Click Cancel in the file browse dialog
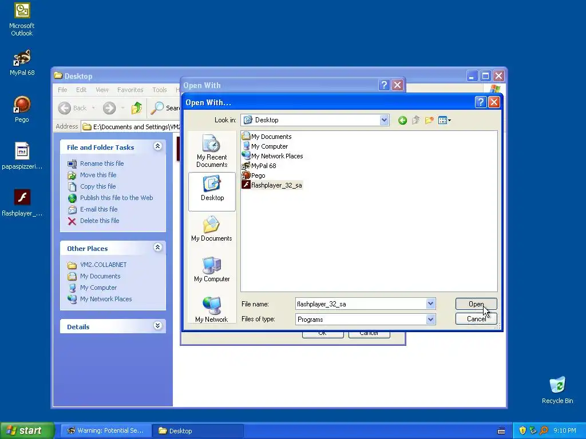This screenshot has width=586, height=439. [476, 319]
